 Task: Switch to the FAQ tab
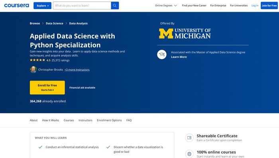(x=129, y=120)
